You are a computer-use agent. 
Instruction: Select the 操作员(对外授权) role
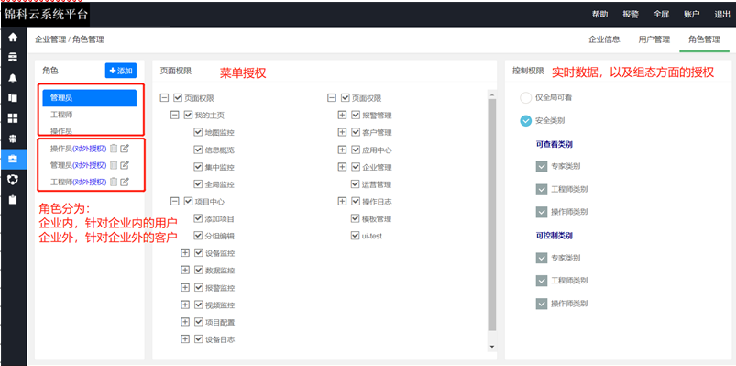coord(79,149)
